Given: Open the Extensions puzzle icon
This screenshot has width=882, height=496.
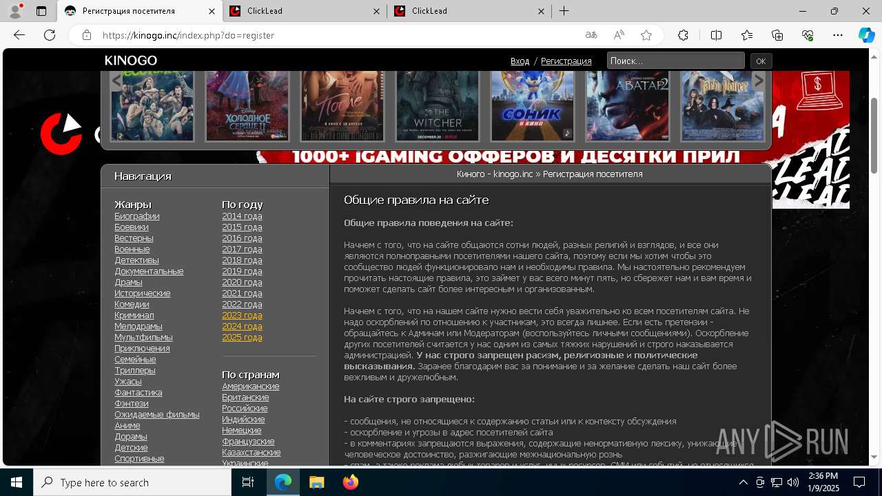Looking at the screenshot, I should coord(683,35).
